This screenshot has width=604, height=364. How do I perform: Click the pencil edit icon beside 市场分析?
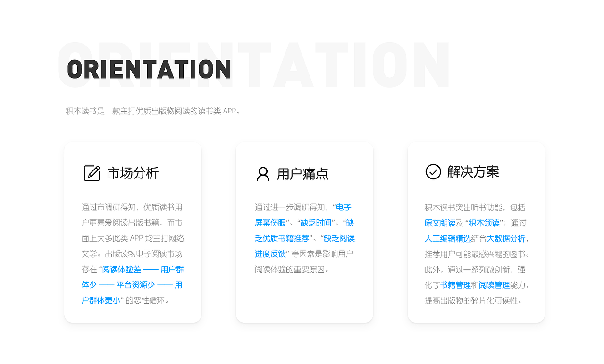coord(92,173)
